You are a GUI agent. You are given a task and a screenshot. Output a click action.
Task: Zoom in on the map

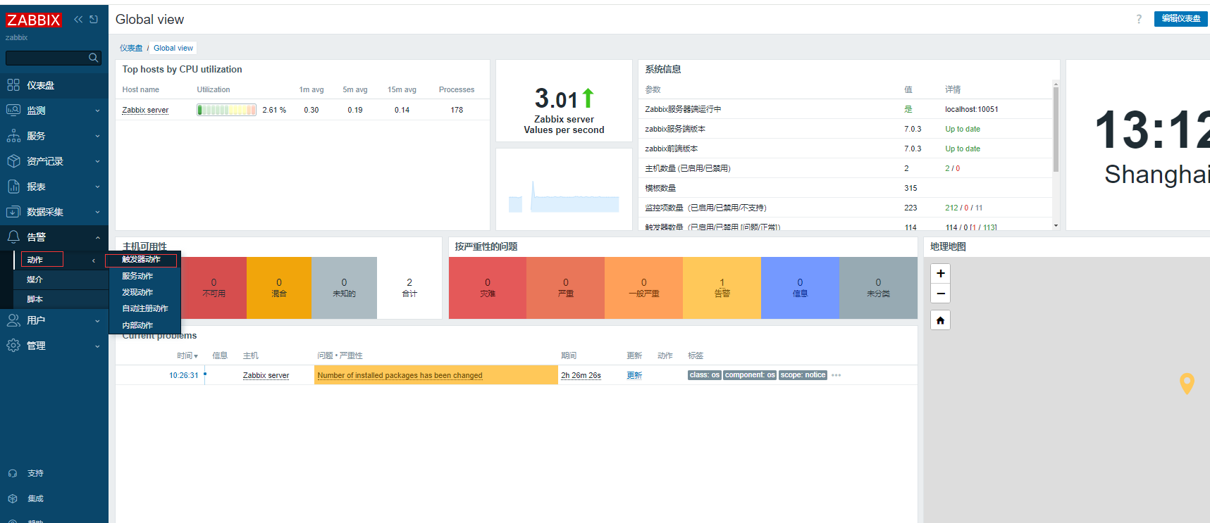click(x=941, y=273)
